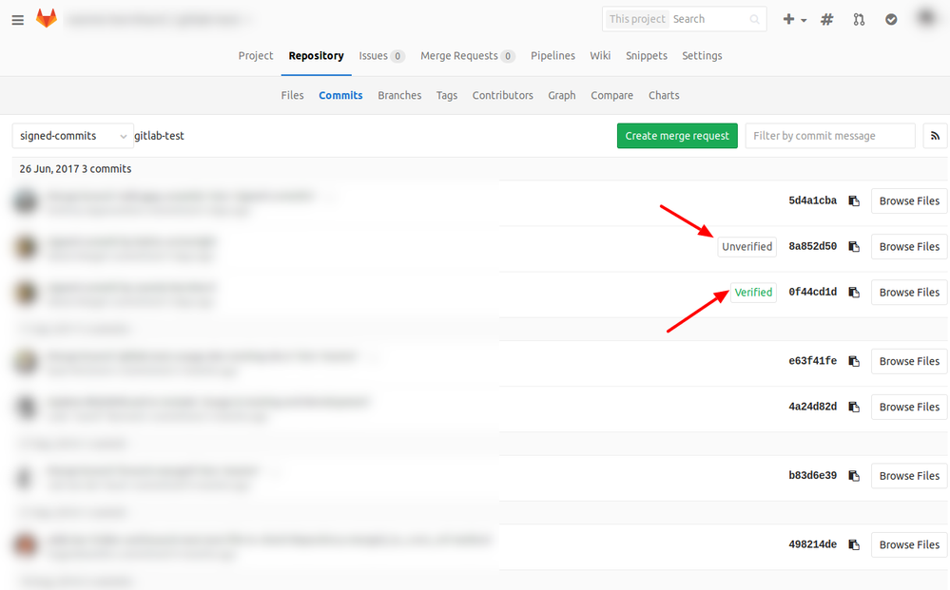Screen dimensions: 950x590
Task: Open the Snippets tab
Action: click(647, 56)
